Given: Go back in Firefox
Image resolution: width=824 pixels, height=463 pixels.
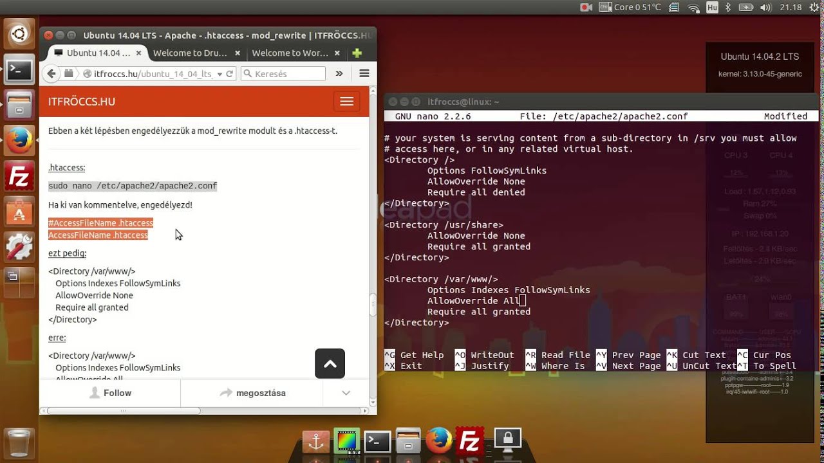Looking at the screenshot, I should click(53, 73).
